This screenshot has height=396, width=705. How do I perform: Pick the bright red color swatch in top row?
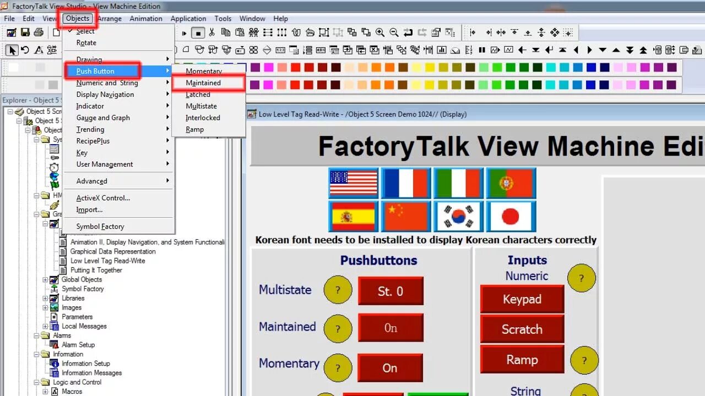(295, 68)
